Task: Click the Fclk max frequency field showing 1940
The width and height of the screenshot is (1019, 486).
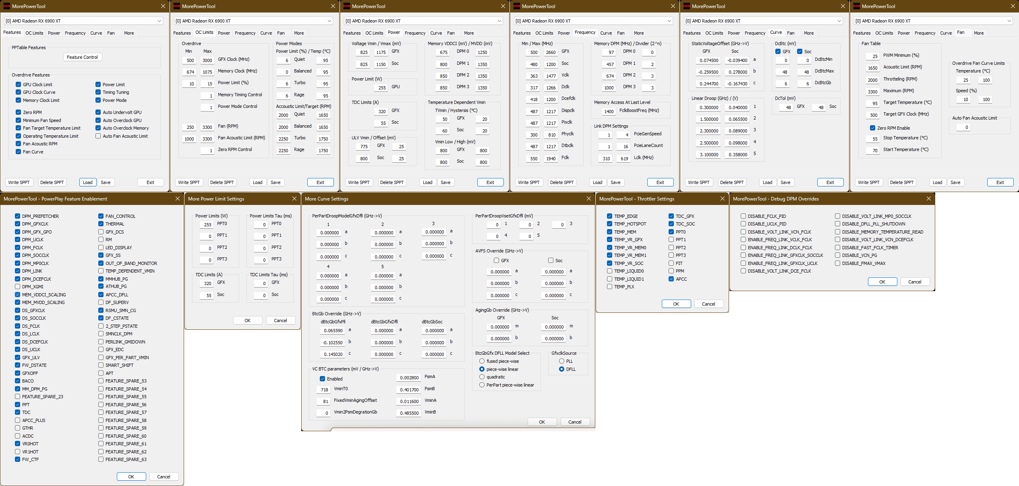Action: click(x=551, y=159)
